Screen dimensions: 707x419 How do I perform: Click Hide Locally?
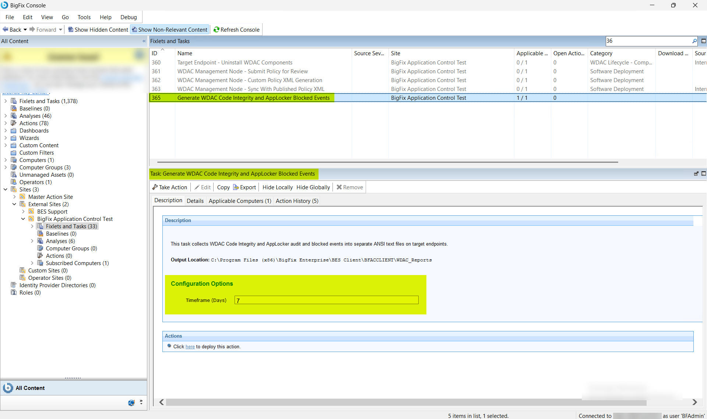point(277,187)
